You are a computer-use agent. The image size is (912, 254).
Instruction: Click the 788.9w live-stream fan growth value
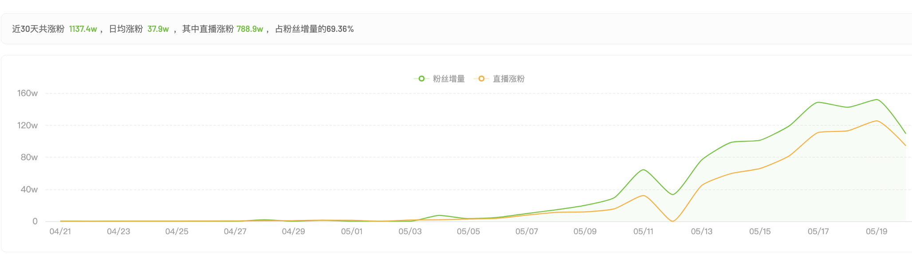[250, 29]
